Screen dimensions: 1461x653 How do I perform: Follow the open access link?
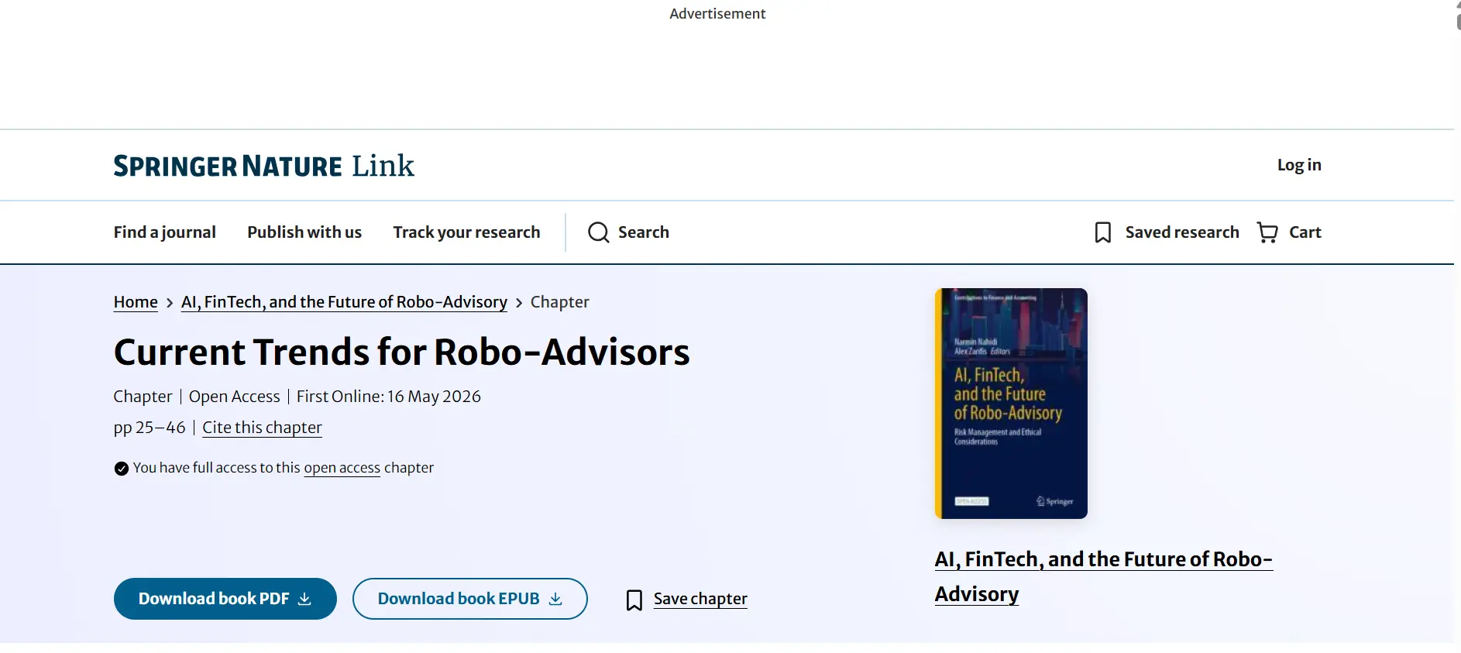[x=342, y=468]
